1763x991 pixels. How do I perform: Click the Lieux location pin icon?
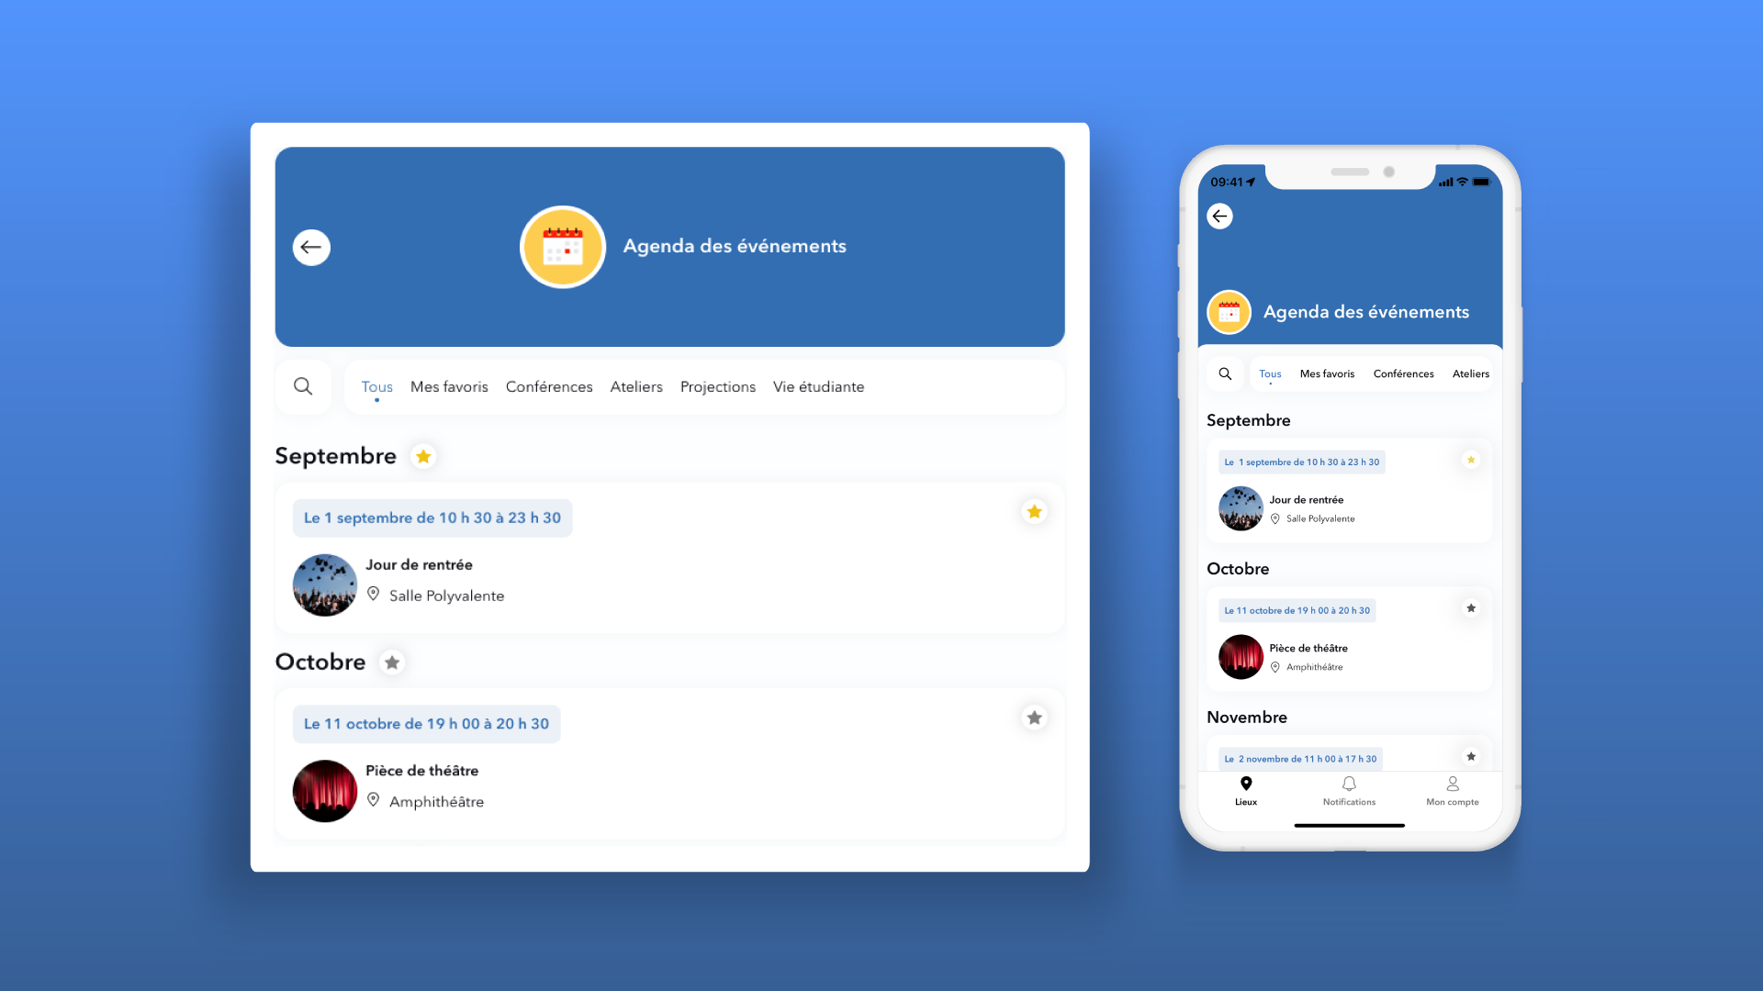pyautogui.click(x=1246, y=783)
